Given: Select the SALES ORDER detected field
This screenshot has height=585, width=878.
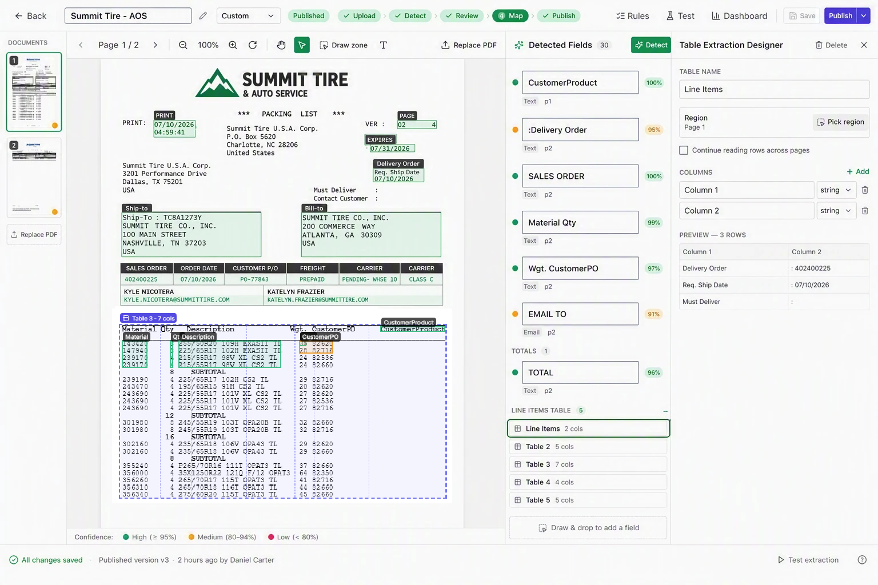Looking at the screenshot, I should click(580, 176).
